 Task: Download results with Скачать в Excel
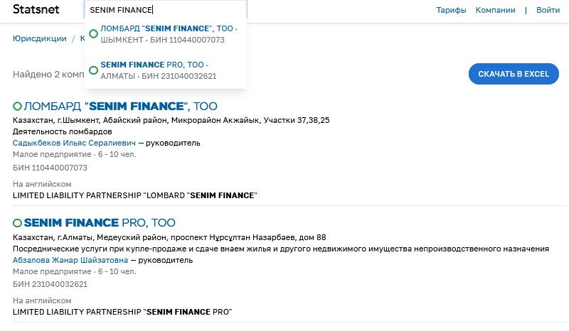[x=514, y=74]
